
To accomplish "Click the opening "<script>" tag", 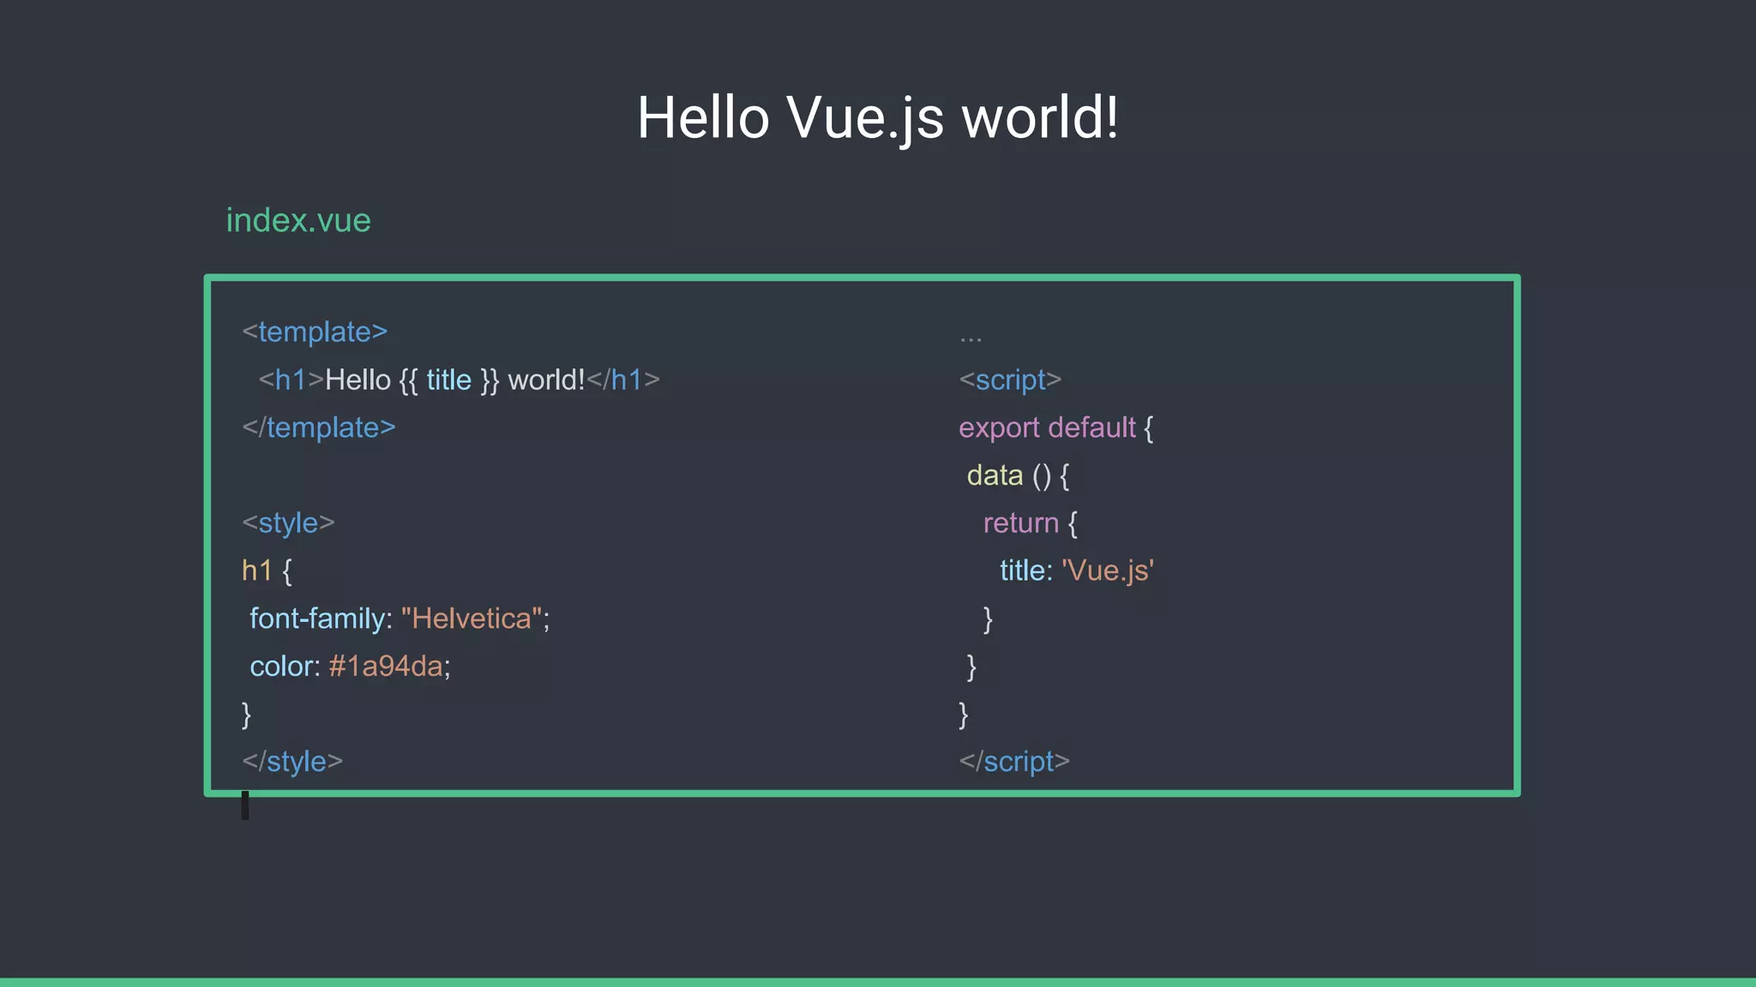I will (1010, 380).
